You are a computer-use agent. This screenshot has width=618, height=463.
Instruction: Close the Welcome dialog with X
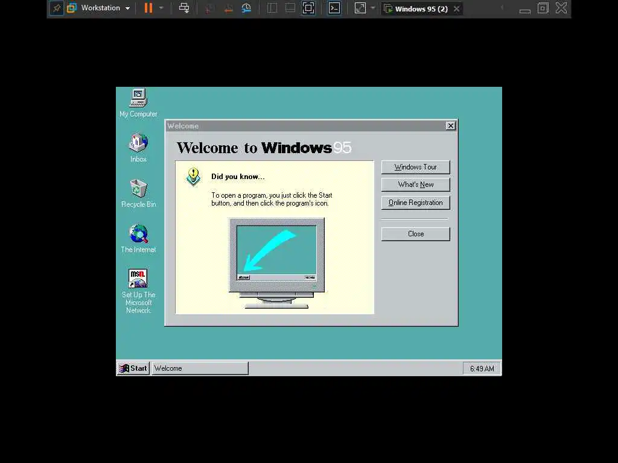(450, 125)
